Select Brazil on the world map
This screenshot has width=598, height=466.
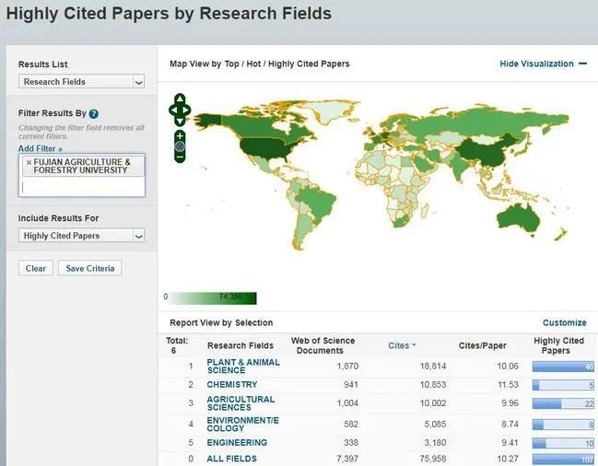(x=317, y=200)
